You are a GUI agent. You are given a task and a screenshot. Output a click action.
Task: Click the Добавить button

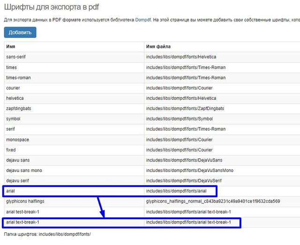[x=20, y=32]
